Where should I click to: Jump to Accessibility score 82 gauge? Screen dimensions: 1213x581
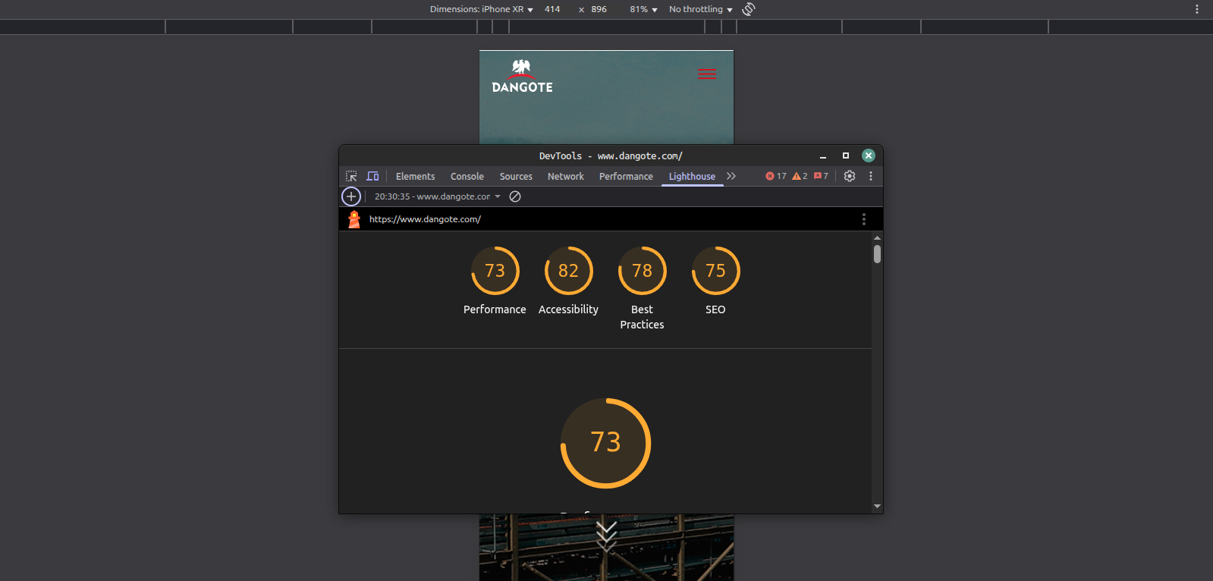(568, 271)
